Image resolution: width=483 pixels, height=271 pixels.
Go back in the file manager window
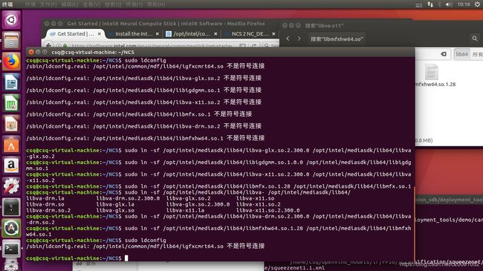point(288,39)
